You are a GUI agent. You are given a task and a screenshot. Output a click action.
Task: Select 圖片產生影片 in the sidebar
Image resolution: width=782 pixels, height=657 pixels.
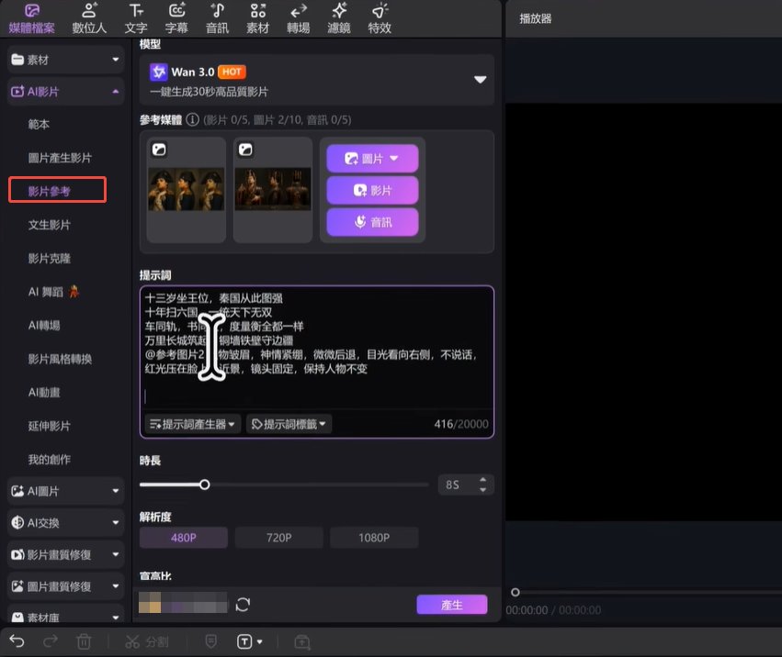60,158
